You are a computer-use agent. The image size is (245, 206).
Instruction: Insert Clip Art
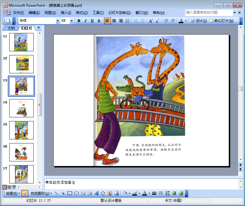tap(110, 193)
